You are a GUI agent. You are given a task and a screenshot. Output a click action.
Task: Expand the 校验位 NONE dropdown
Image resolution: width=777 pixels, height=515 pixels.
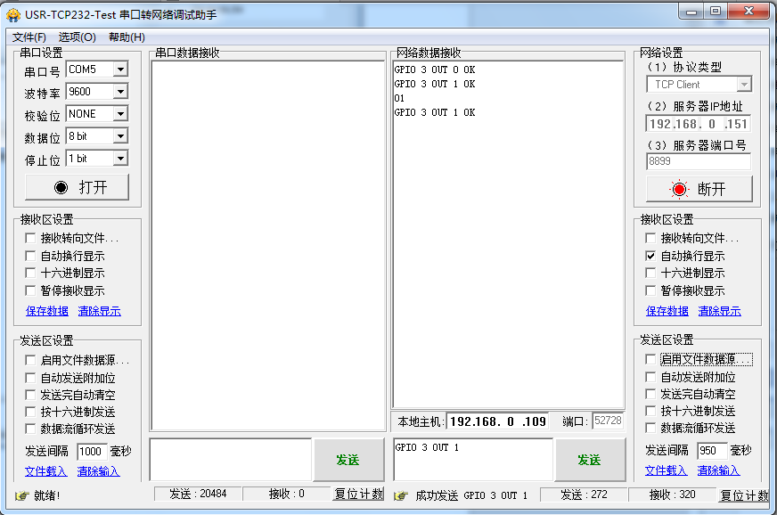coord(120,114)
